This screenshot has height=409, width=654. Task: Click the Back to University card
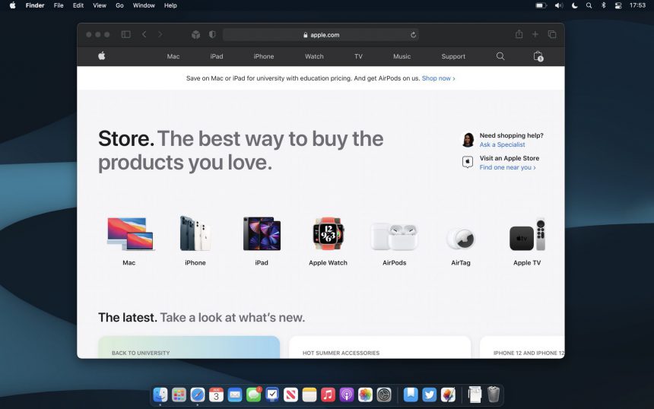(x=189, y=347)
